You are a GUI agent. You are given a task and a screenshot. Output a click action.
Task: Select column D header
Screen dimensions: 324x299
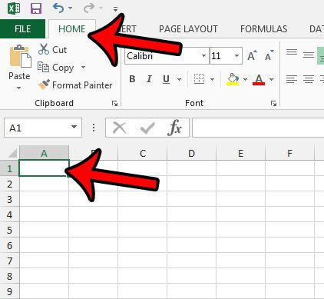(191, 153)
